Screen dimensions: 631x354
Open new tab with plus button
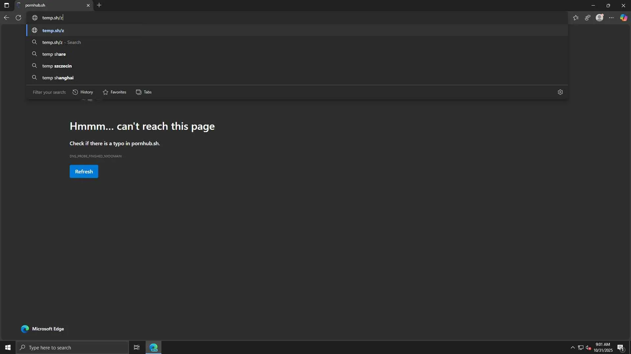[99, 5]
